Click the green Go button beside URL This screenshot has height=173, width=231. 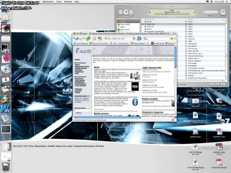click(x=134, y=39)
